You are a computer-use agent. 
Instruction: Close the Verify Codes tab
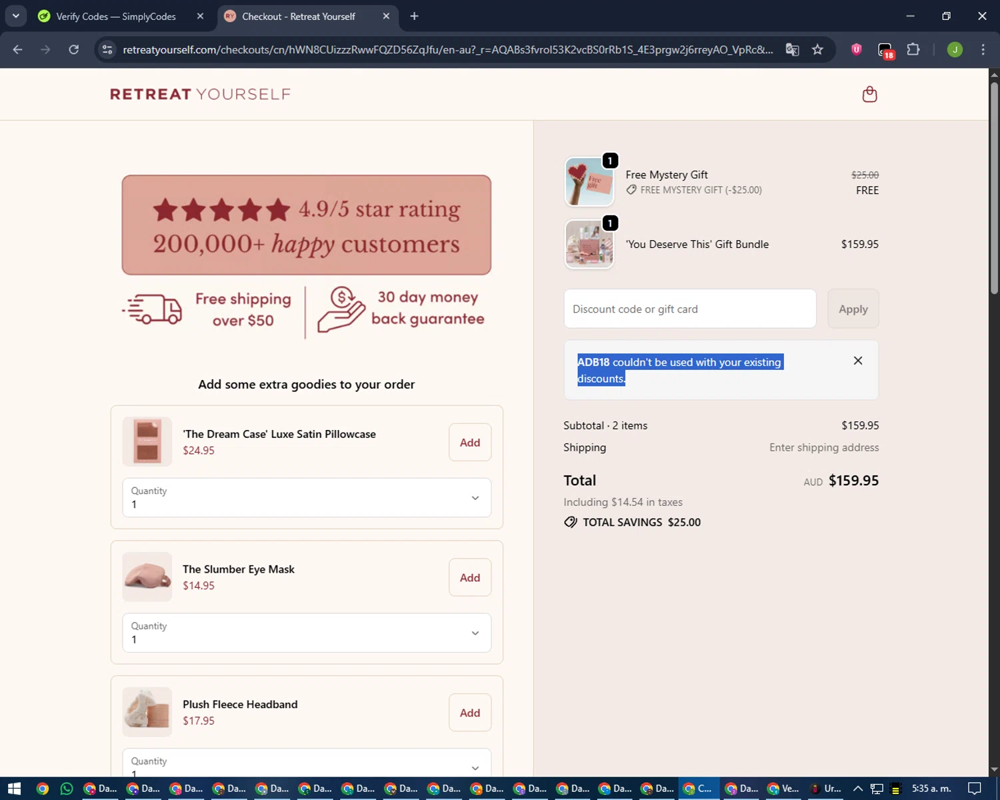[200, 16]
